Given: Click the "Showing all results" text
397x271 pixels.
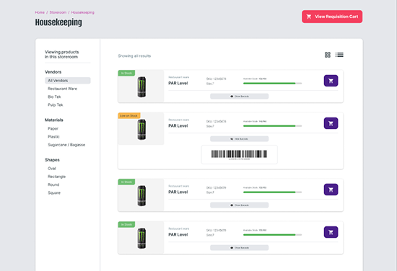Looking at the screenshot, I should click(134, 56).
